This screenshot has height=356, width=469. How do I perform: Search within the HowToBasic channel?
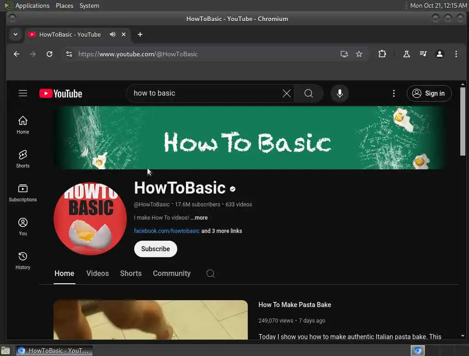[x=211, y=273]
